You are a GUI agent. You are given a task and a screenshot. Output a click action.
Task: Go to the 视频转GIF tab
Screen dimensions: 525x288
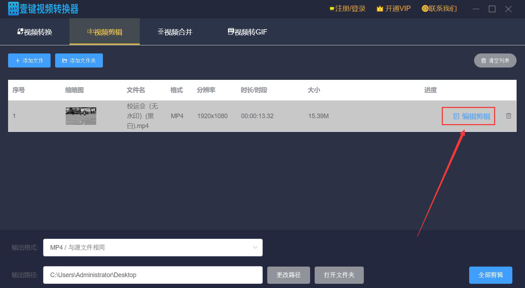click(x=248, y=32)
